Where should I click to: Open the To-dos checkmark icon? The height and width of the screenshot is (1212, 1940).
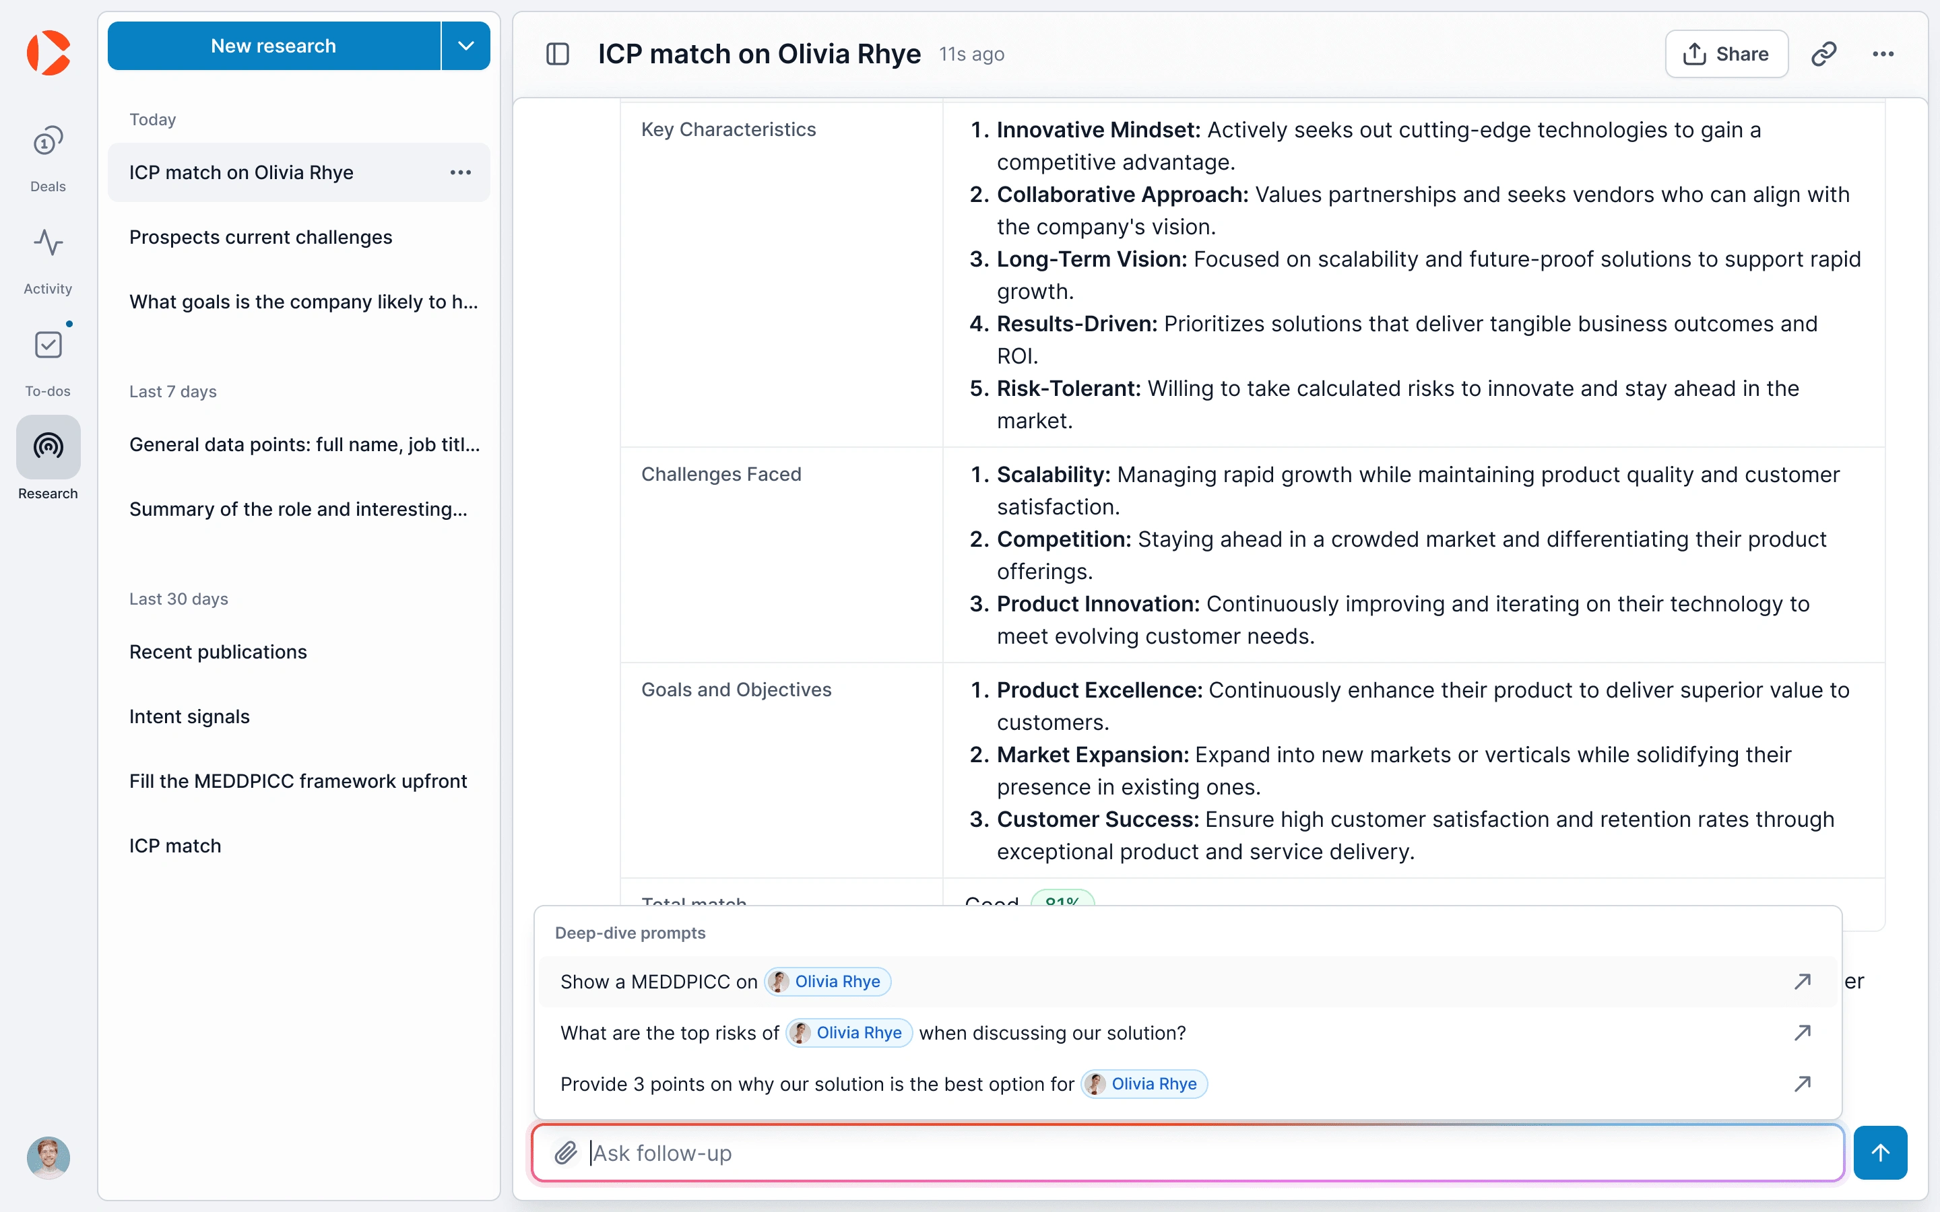48,345
